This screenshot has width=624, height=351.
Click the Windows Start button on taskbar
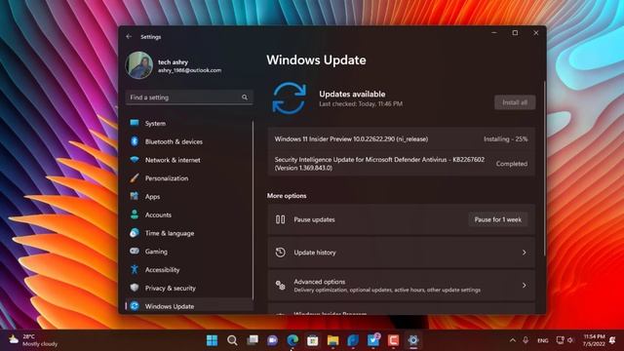[213, 340]
